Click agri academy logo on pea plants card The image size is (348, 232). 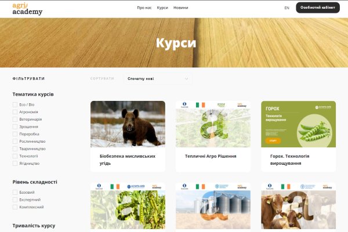[x=157, y=187]
